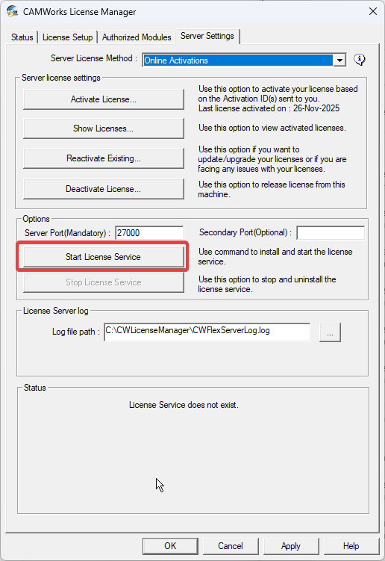Switch to the Status tab
The image size is (385, 561).
click(x=22, y=37)
